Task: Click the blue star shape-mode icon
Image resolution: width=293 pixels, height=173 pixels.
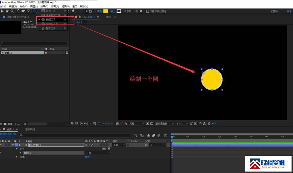Action: [87, 11]
